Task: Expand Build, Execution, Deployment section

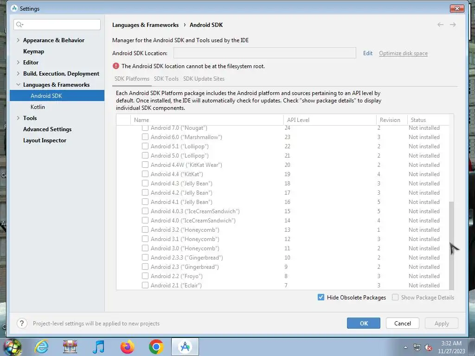Action: [18, 73]
